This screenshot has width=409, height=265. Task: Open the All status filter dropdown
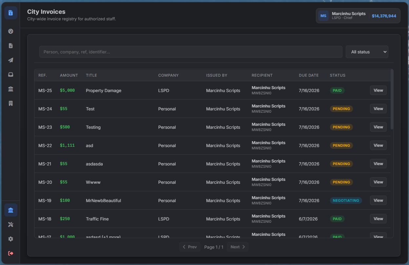click(367, 52)
